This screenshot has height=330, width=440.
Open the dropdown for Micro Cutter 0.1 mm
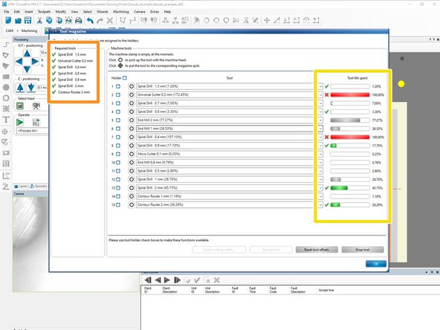point(320,154)
